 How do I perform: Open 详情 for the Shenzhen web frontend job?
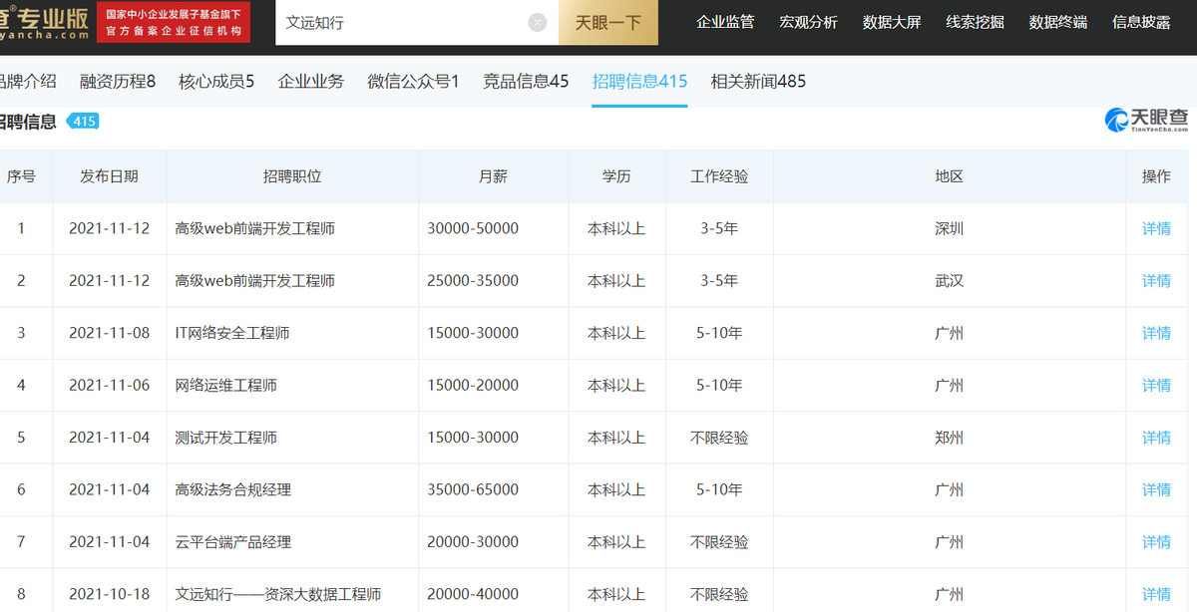pos(1156,228)
